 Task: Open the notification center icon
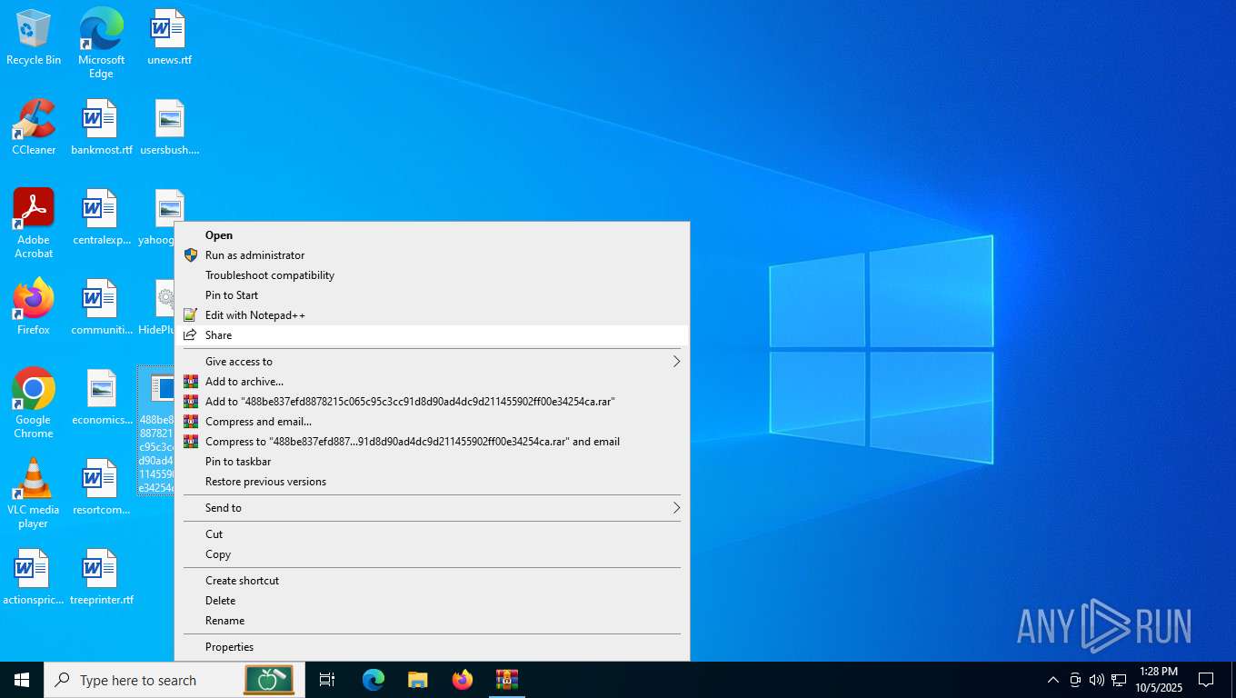point(1206,680)
